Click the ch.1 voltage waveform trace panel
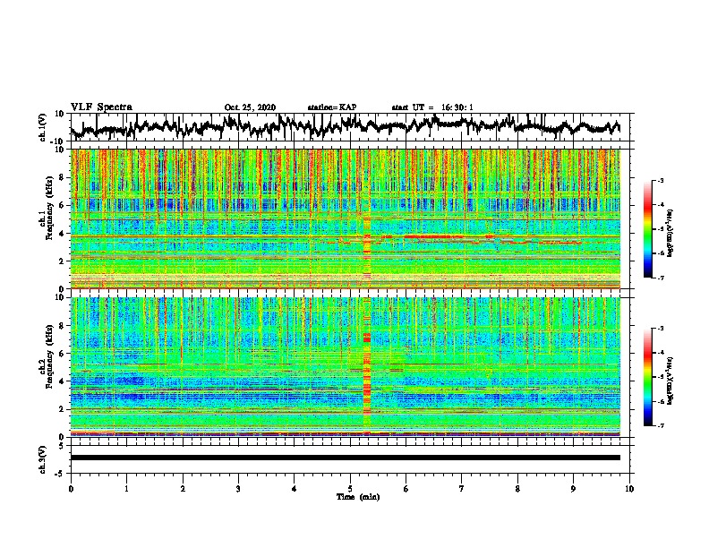709x548 pixels. point(352,127)
